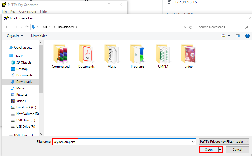The width and height of the screenshot is (252, 156).
Task: Select Videos in the sidebar
Action: [x=18, y=101]
